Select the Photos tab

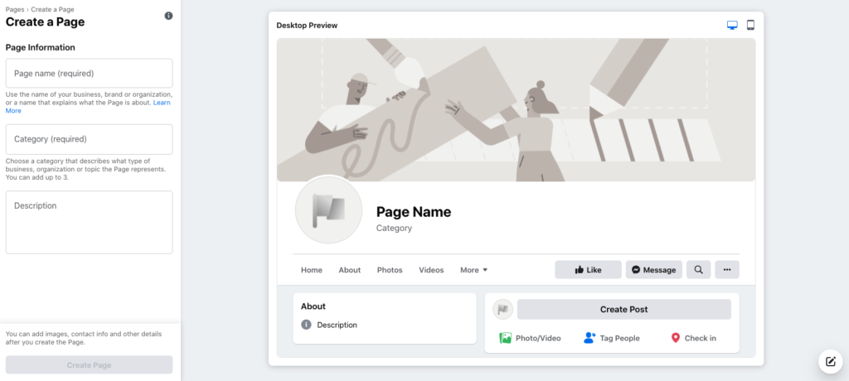[x=390, y=270]
